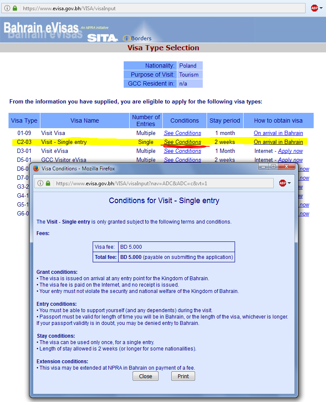
Task: Open See Conditions for Visit Visa 01-09
Action: click(182, 133)
